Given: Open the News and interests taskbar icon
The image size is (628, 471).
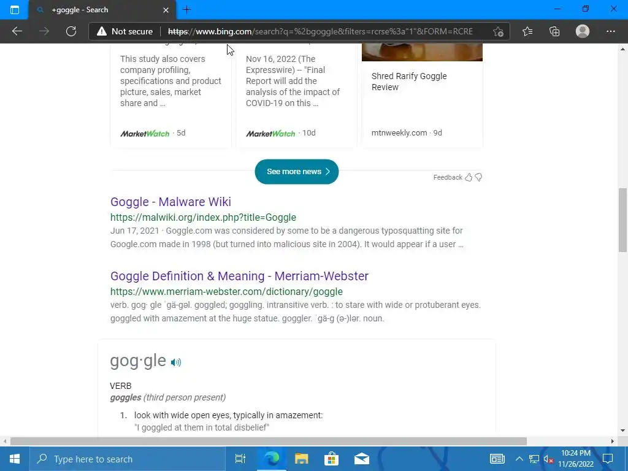Looking at the screenshot, I should coord(497,459).
